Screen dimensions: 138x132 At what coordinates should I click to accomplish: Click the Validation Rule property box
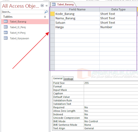[111, 100]
